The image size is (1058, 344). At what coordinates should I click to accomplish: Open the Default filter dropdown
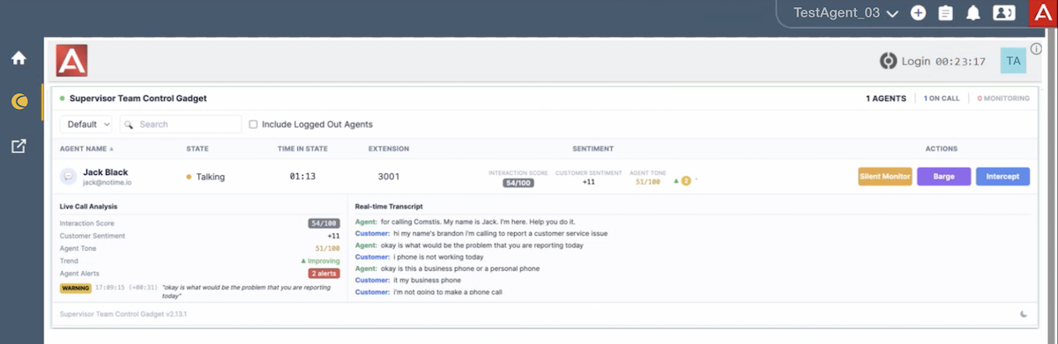pos(86,124)
